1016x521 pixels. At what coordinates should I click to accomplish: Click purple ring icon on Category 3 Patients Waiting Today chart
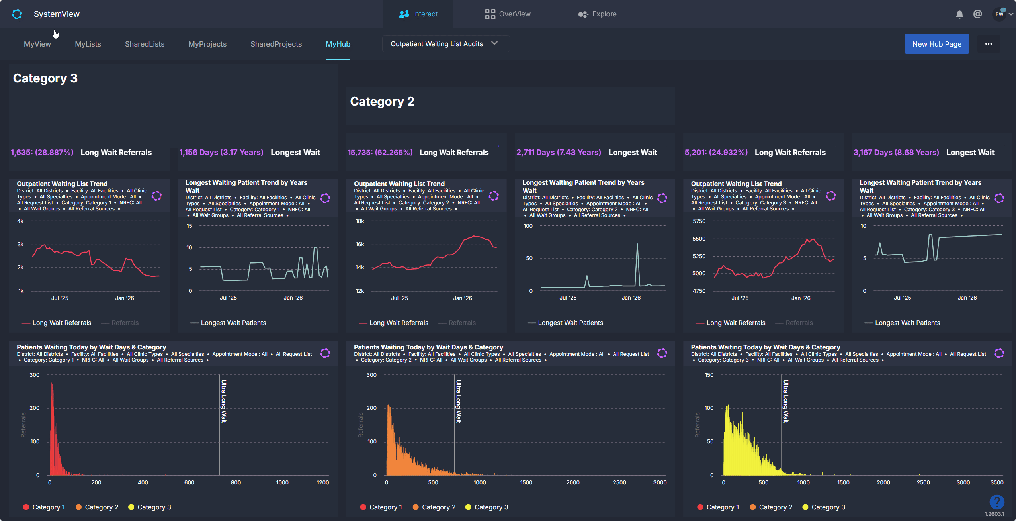[x=999, y=353]
